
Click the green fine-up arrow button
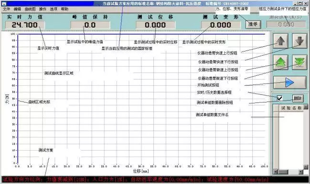(x=280, y=62)
